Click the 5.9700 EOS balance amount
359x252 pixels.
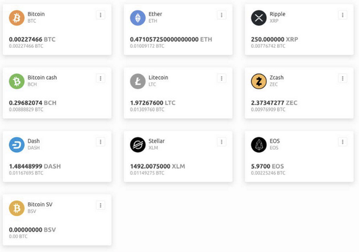(x=269, y=166)
